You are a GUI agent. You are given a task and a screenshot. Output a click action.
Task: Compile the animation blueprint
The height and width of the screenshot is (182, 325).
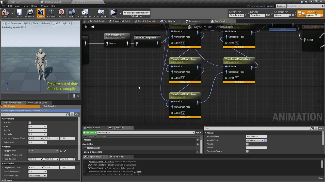5,13
